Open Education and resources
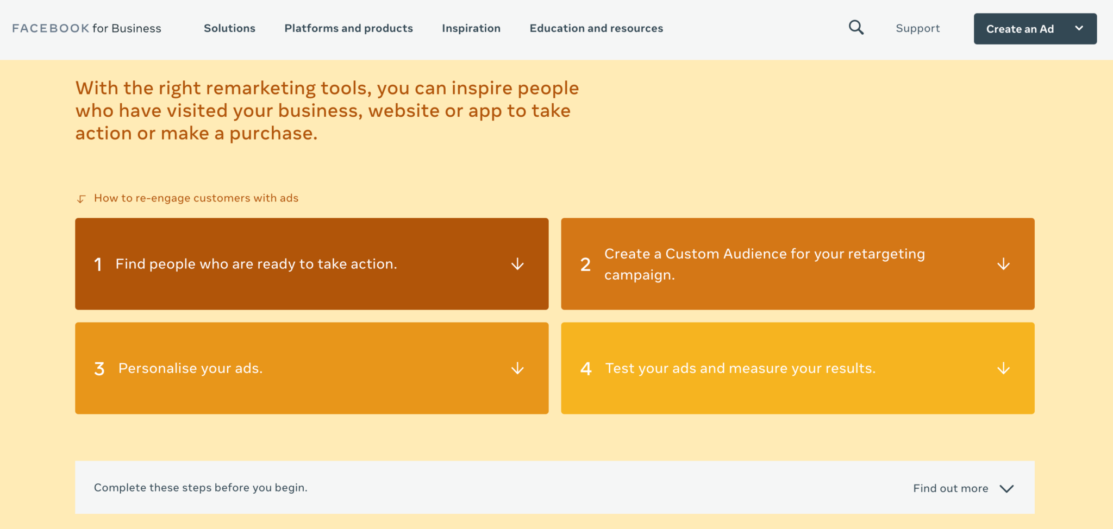The width and height of the screenshot is (1113, 529). point(596,28)
